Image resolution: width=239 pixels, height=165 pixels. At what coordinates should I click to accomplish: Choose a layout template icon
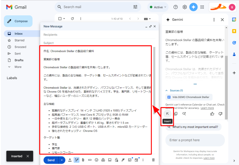pyautogui.click(x=130, y=160)
